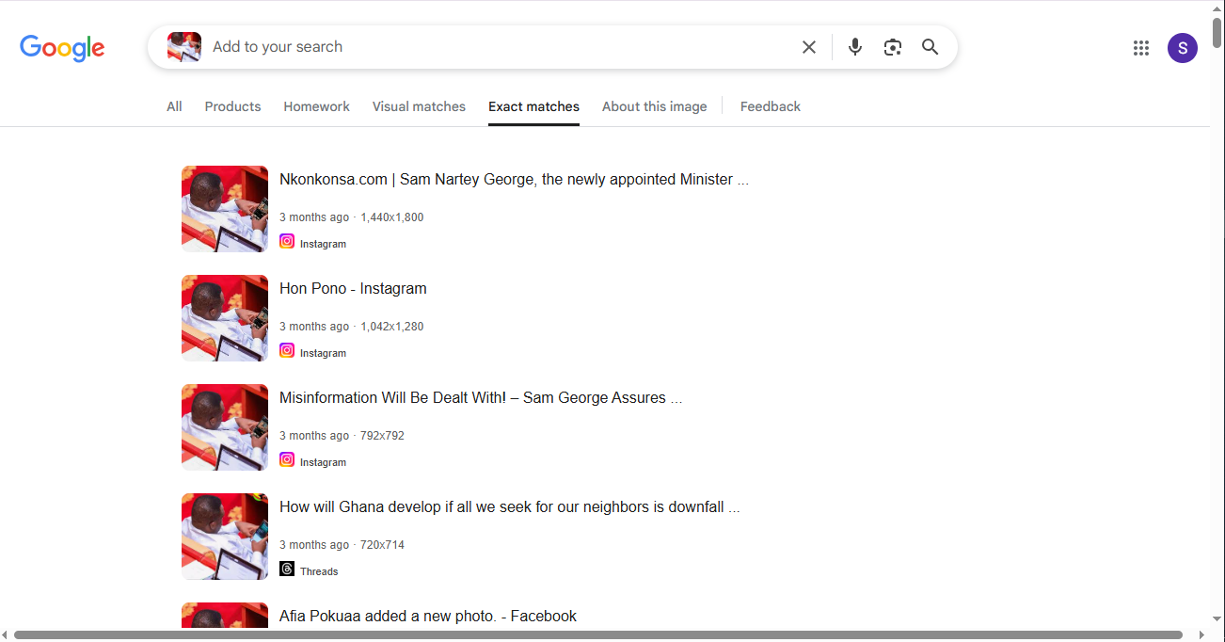Click the 720x714 size text
Image resolution: width=1225 pixels, height=642 pixels.
pyautogui.click(x=382, y=545)
